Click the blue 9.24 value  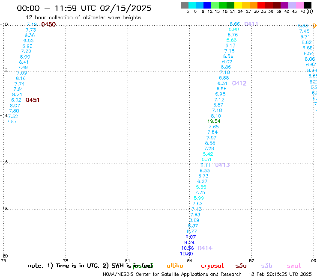pos(189,243)
